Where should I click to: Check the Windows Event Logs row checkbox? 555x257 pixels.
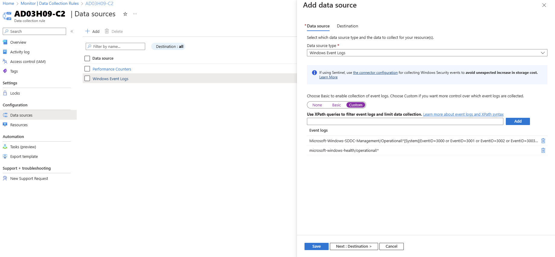[87, 79]
